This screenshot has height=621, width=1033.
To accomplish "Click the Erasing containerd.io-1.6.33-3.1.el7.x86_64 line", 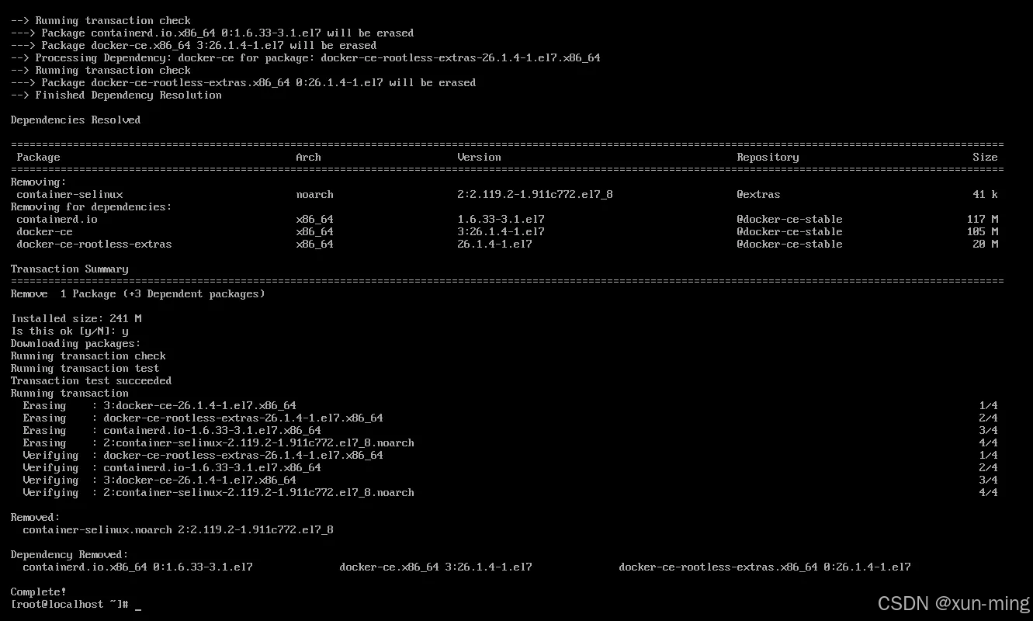I will point(172,430).
